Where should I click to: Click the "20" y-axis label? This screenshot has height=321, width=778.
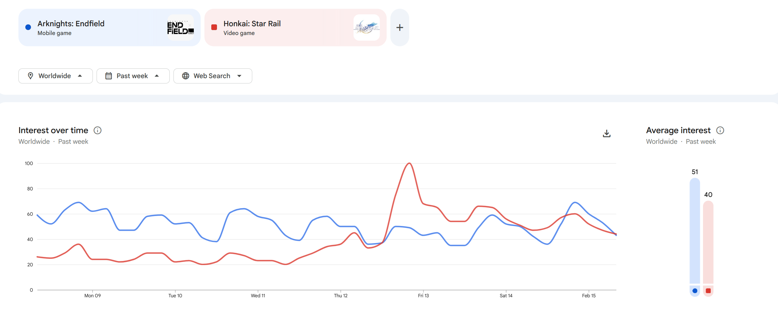point(30,265)
